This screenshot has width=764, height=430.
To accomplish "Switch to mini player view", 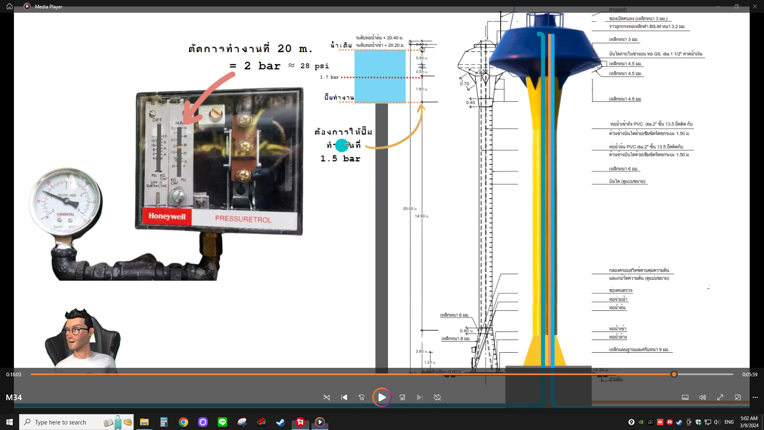I will [738, 397].
